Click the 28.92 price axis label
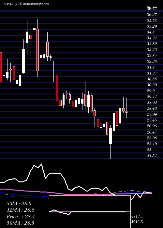Screen dimensions: 163x228 click(152, 103)
